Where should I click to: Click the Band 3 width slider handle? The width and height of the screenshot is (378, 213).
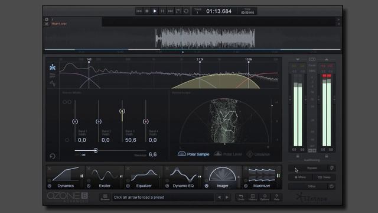point(122,111)
